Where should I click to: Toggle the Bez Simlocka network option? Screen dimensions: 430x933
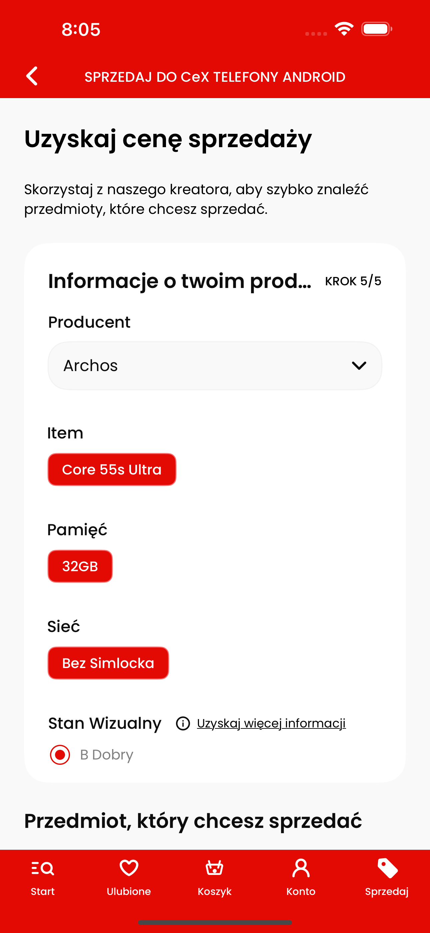pyautogui.click(x=108, y=663)
